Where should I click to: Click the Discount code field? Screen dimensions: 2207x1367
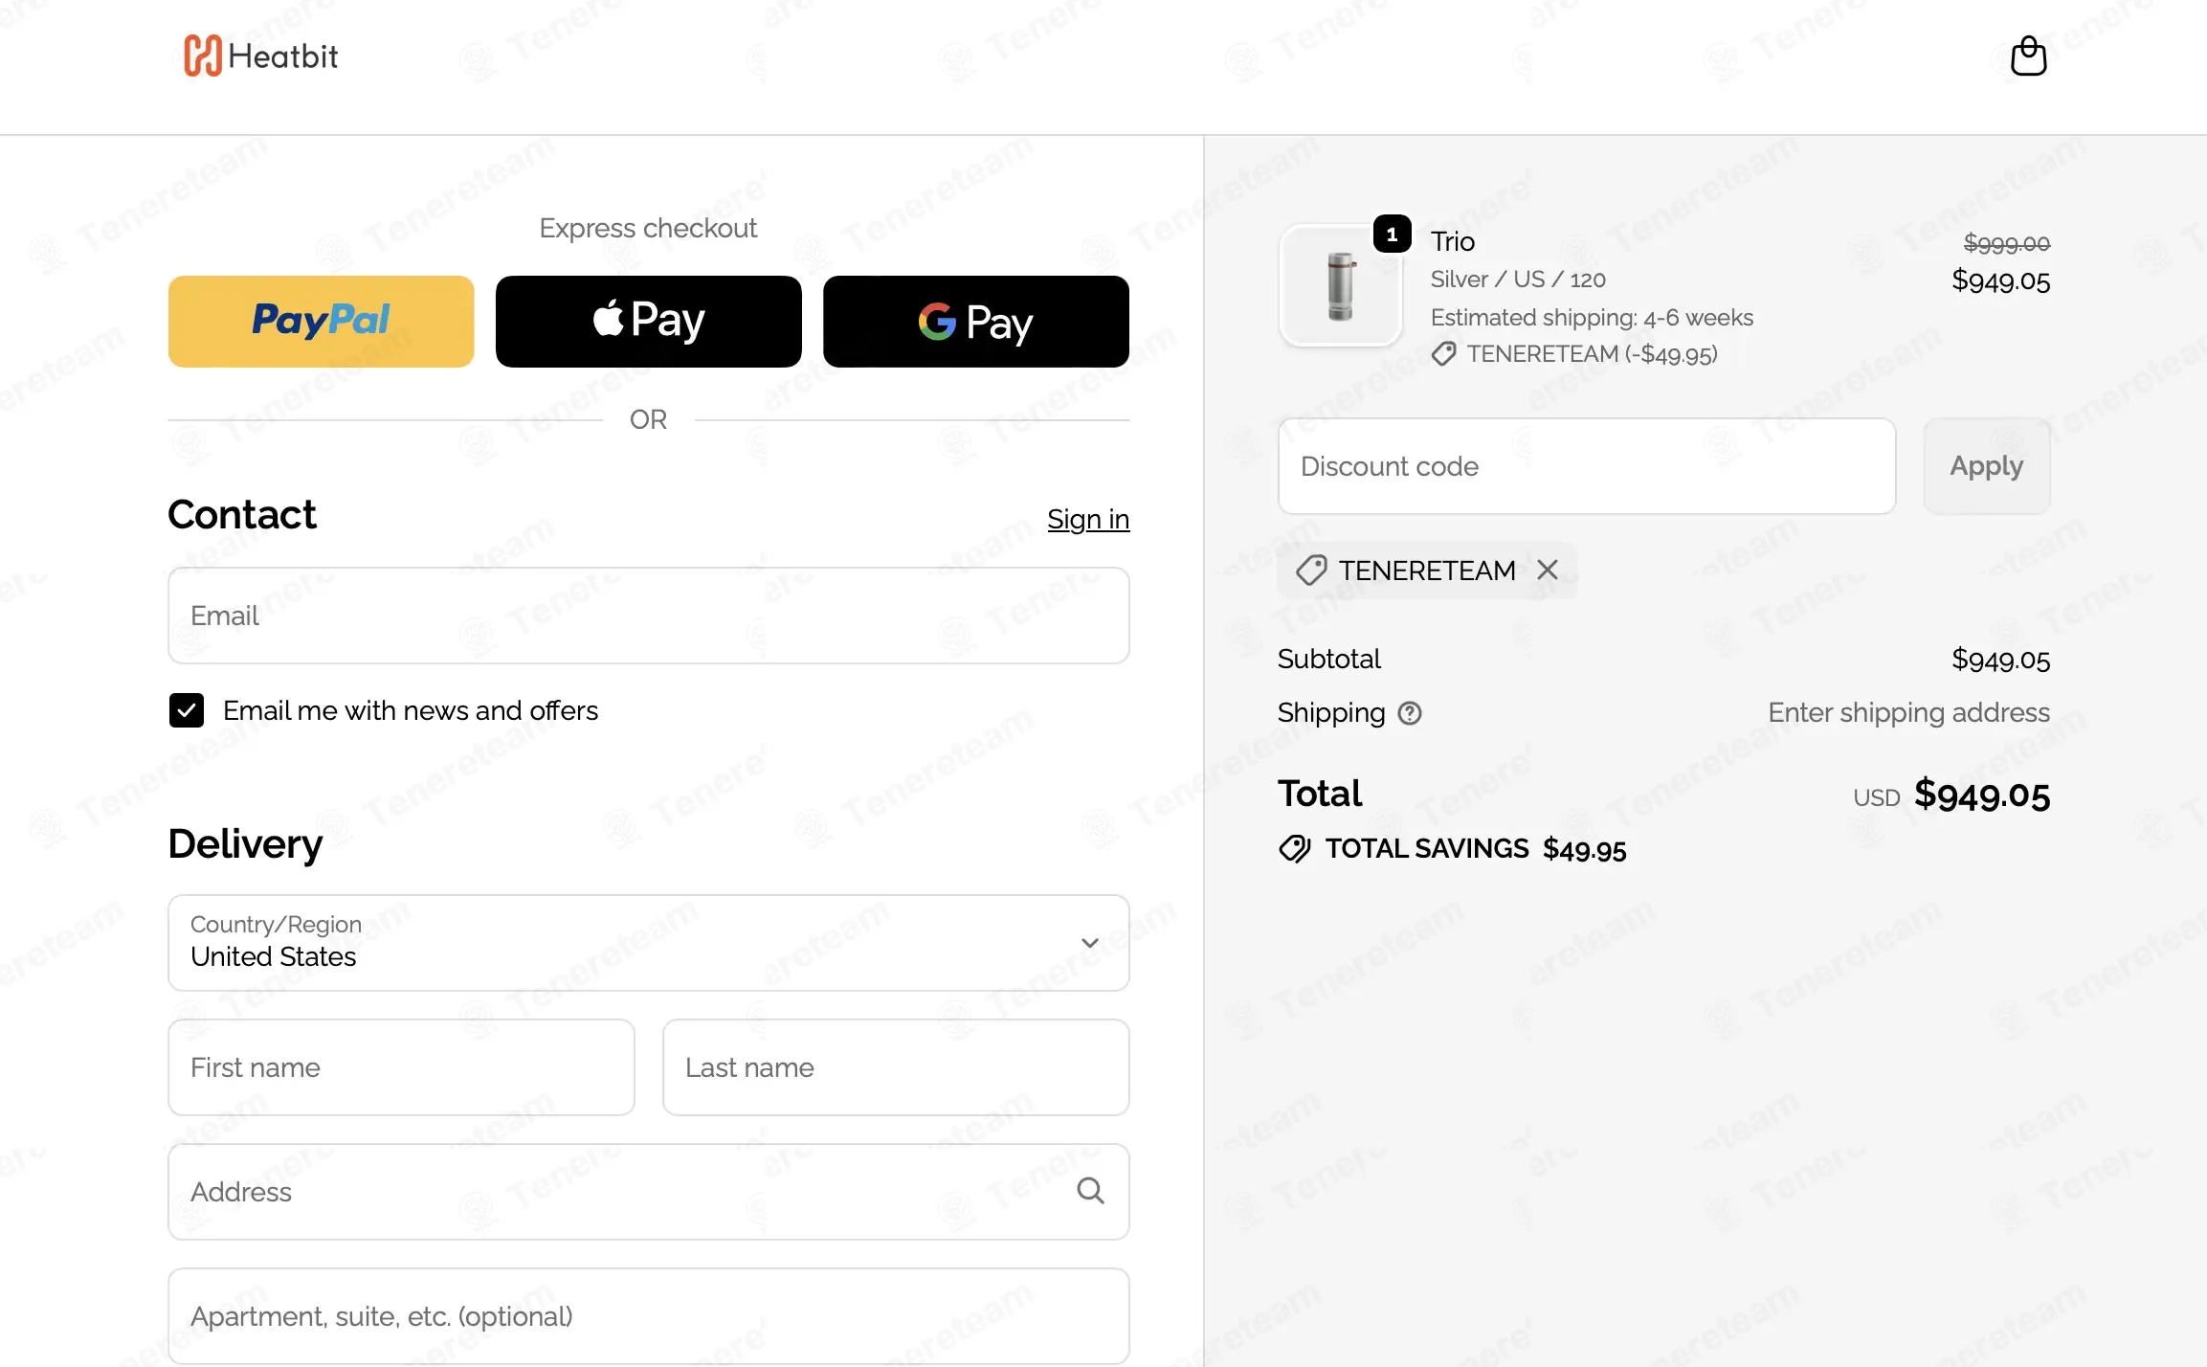tap(1587, 466)
